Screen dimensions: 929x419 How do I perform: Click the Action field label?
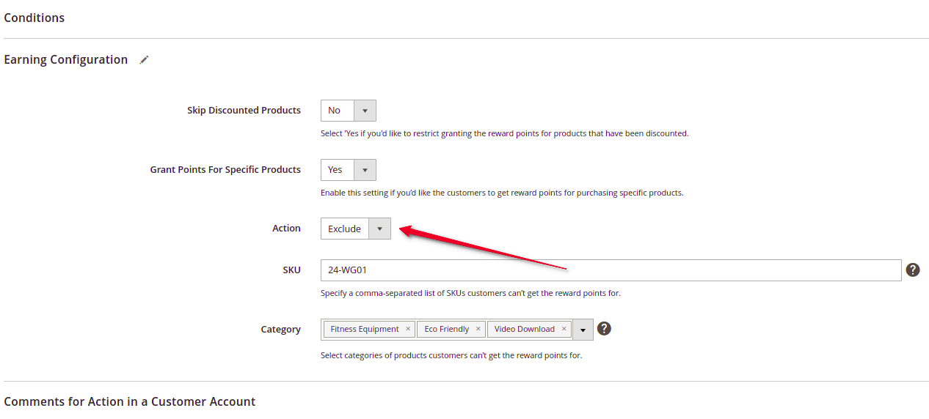coord(286,229)
